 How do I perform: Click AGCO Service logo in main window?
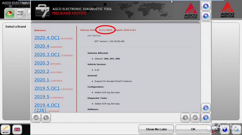[x=227, y=9]
